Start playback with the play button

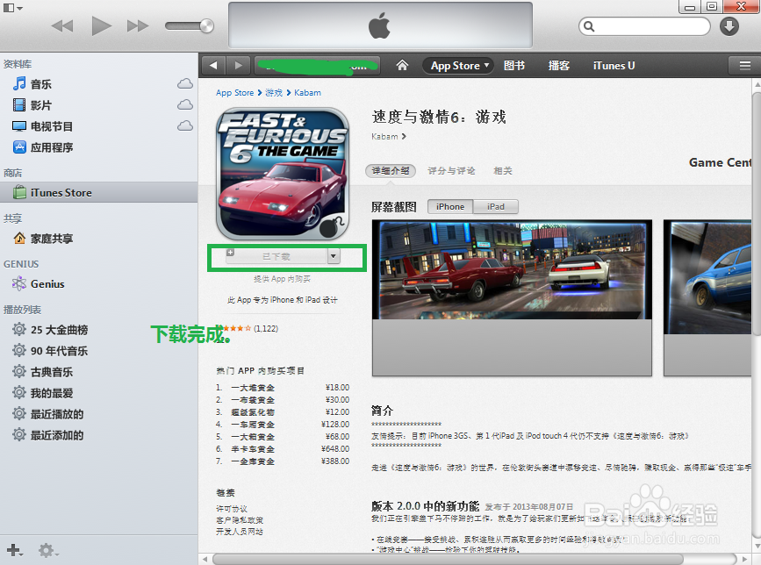(102, 25)
